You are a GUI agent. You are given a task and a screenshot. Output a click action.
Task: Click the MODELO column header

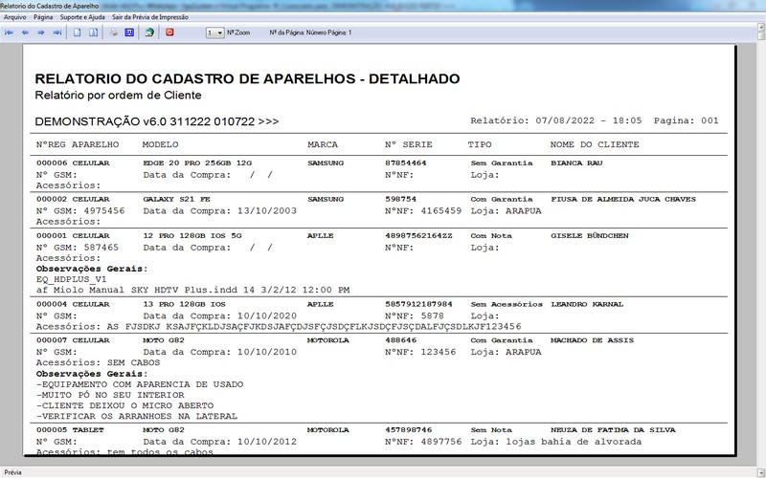[160, 144]
